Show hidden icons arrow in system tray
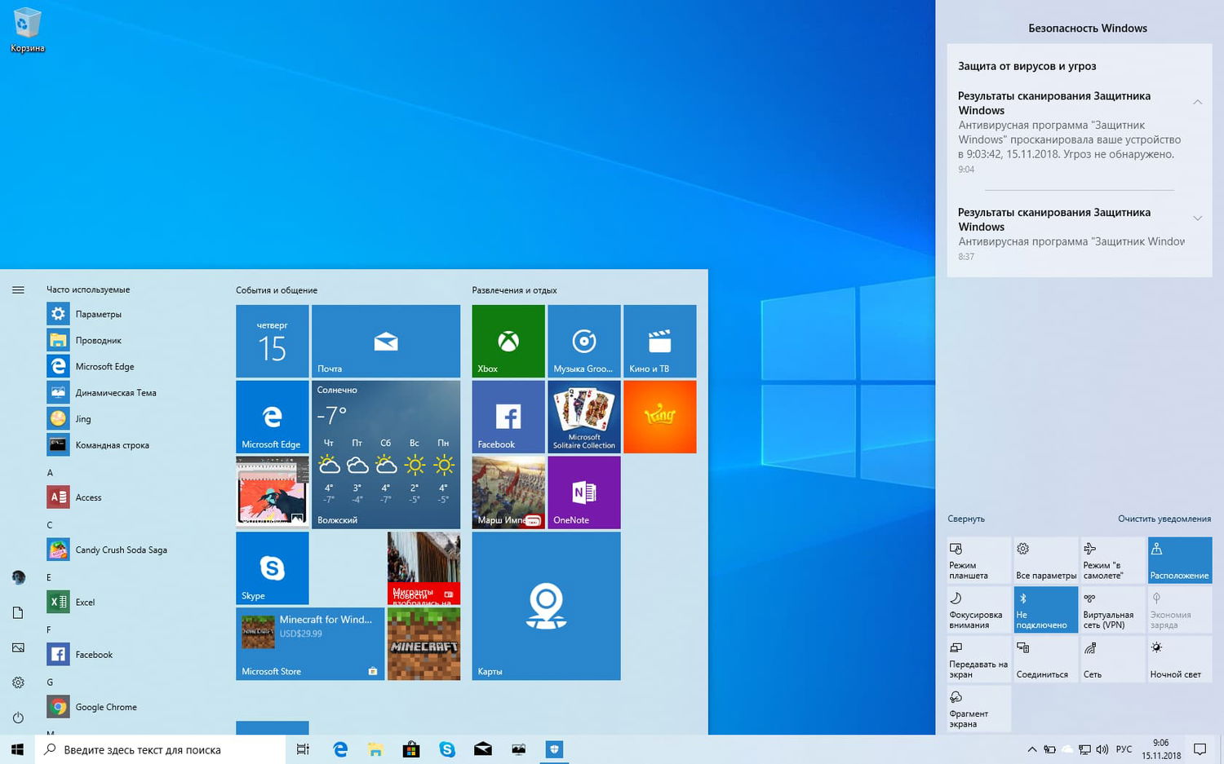1224x764 pixels. [1031, 749]
